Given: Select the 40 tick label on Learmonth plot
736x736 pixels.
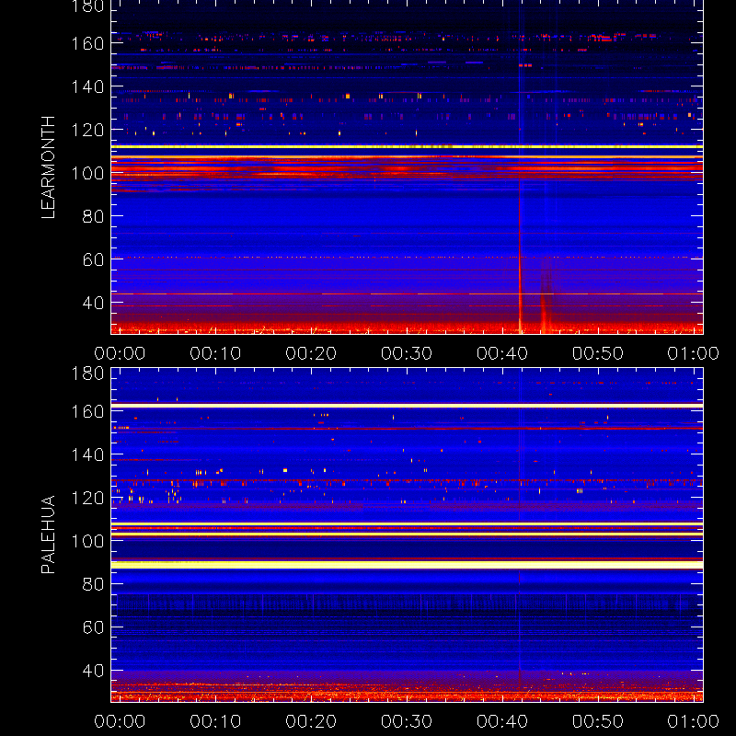Looking at the screenshot, I should pos(93,303).
